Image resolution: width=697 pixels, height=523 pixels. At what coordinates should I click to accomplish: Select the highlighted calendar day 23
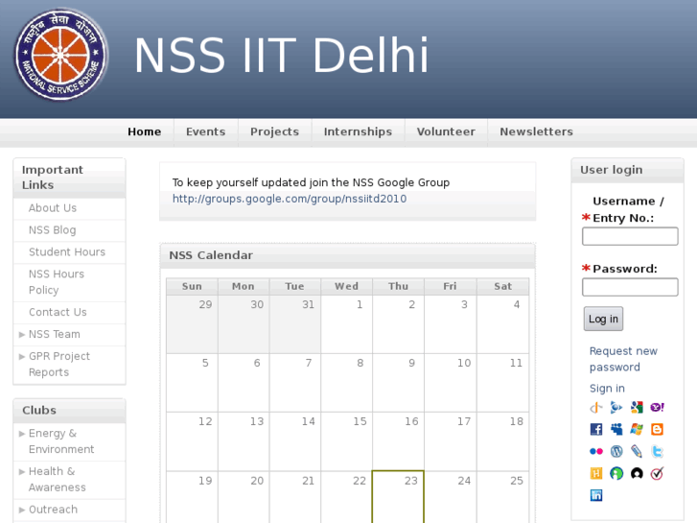[398, 497]
